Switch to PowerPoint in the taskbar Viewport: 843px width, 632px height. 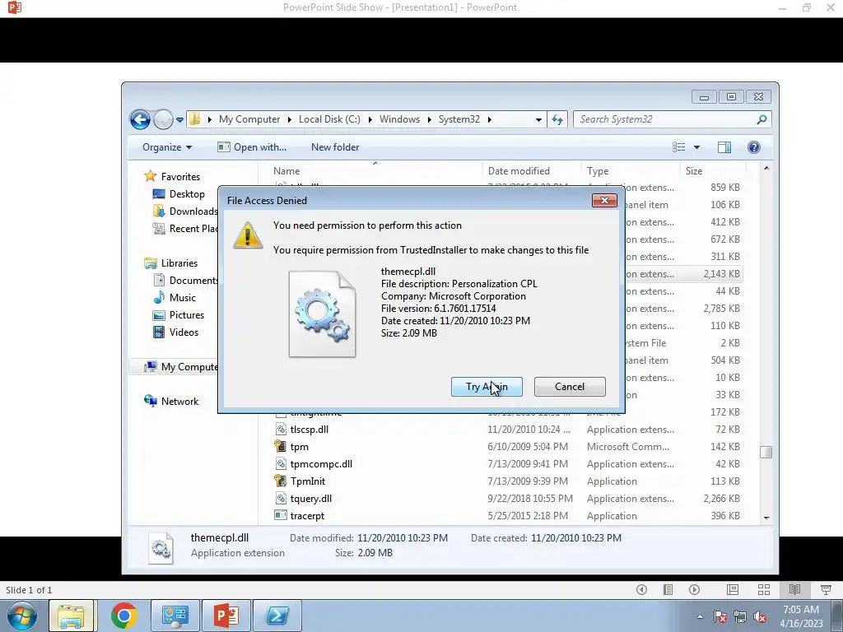point(226,616)
